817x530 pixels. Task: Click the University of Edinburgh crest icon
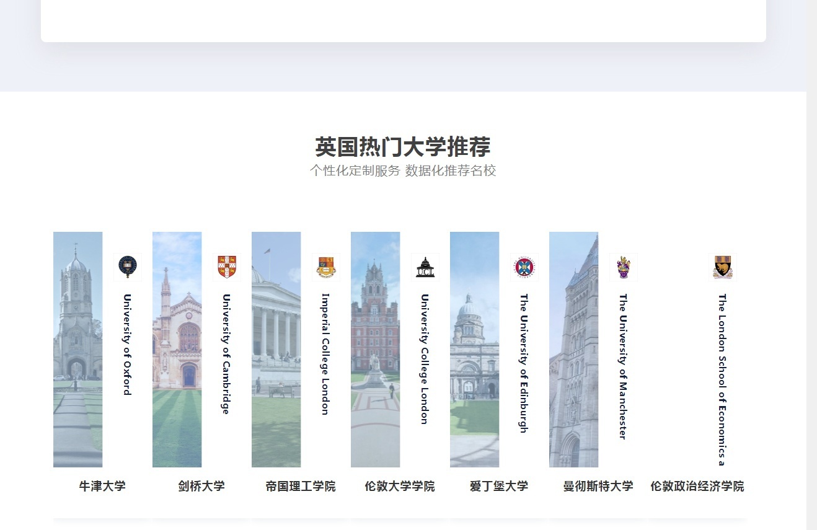[524, 267]
